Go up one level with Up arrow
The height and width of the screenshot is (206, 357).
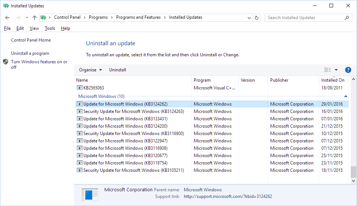pos(35,18)
